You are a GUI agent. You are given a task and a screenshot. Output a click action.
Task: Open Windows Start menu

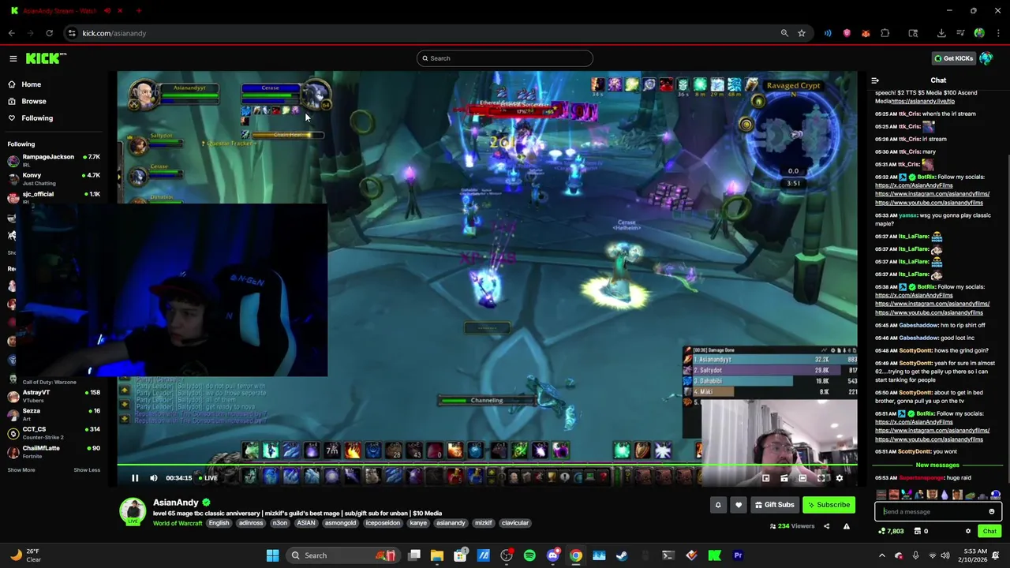[272, 555]
